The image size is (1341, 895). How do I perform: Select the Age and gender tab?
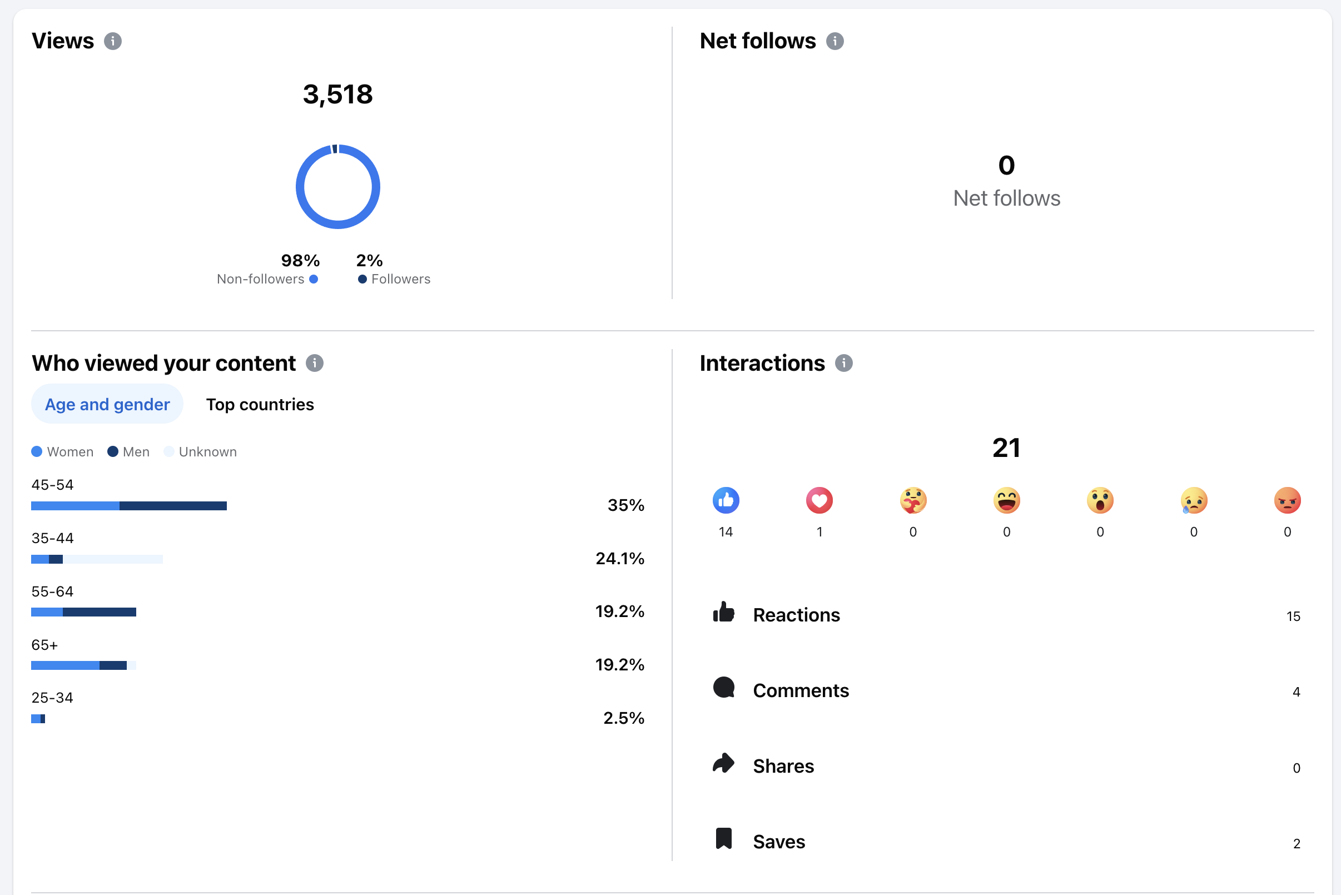[107, 404]
